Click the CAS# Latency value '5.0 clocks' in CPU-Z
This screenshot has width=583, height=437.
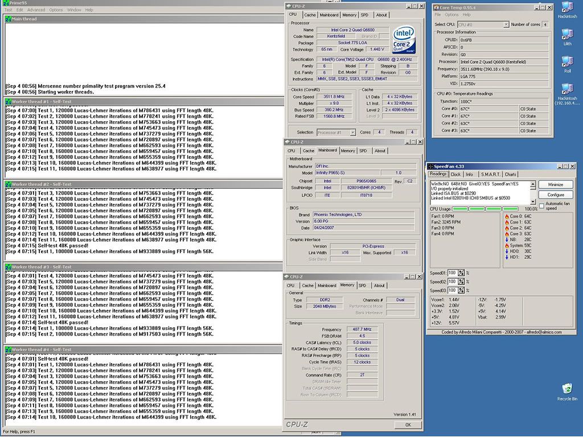tap(362, 343)
